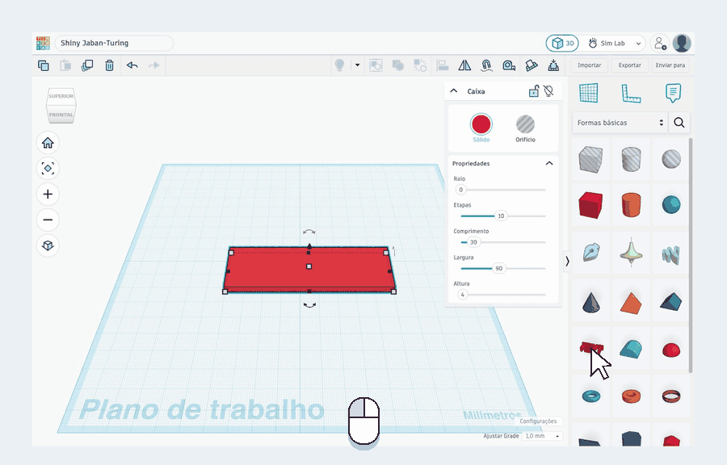
Task: Fit all shapes in view
Action: pyautogui.click(x=48, y=168)
